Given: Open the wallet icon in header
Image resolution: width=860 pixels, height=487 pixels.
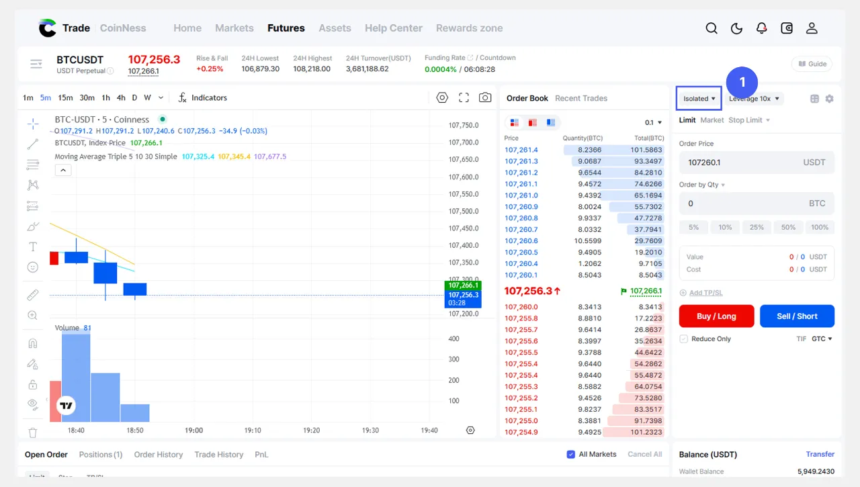Looking at the screenshot, I should pos(787,28).
